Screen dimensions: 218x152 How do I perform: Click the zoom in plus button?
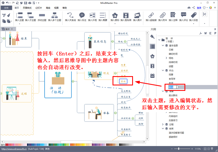tap(192, 149)
